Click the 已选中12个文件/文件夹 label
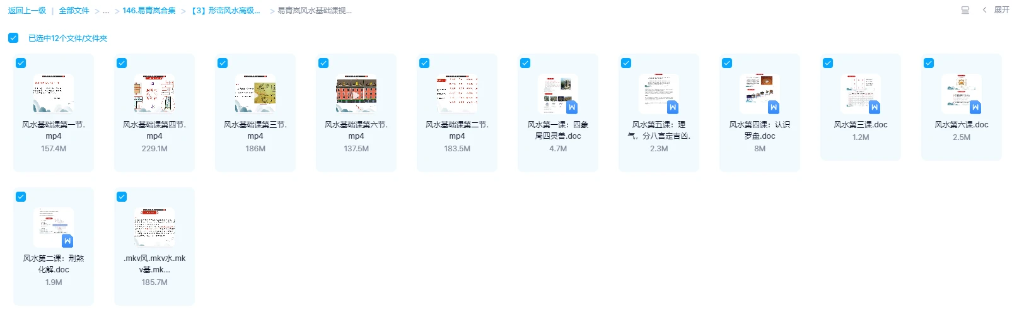This screenshot has height=319, width=1012. tap(68, 38)
